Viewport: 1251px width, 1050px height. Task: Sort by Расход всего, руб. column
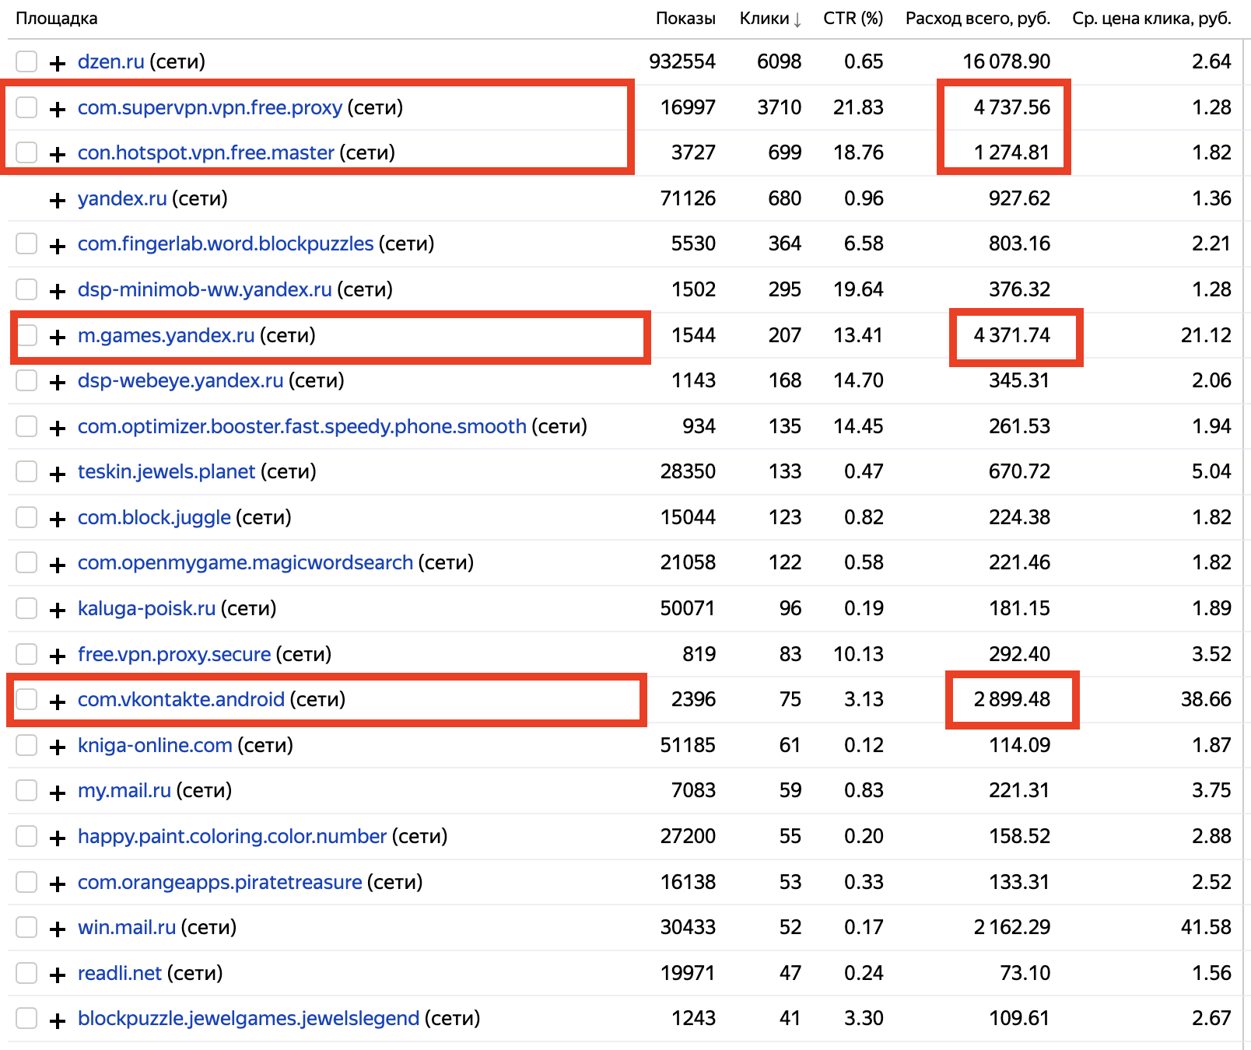pyautogui.click(x=978, y=19)
